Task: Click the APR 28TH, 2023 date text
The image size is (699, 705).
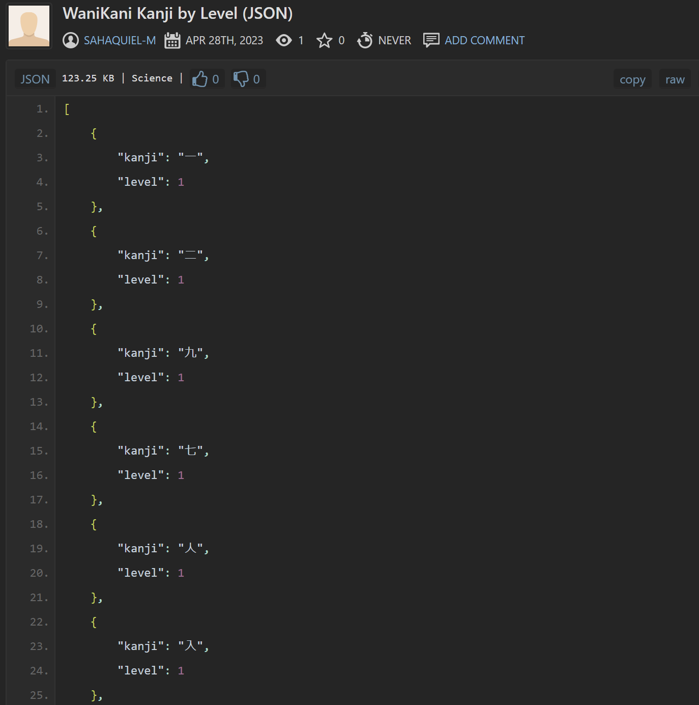Action: 224,40
